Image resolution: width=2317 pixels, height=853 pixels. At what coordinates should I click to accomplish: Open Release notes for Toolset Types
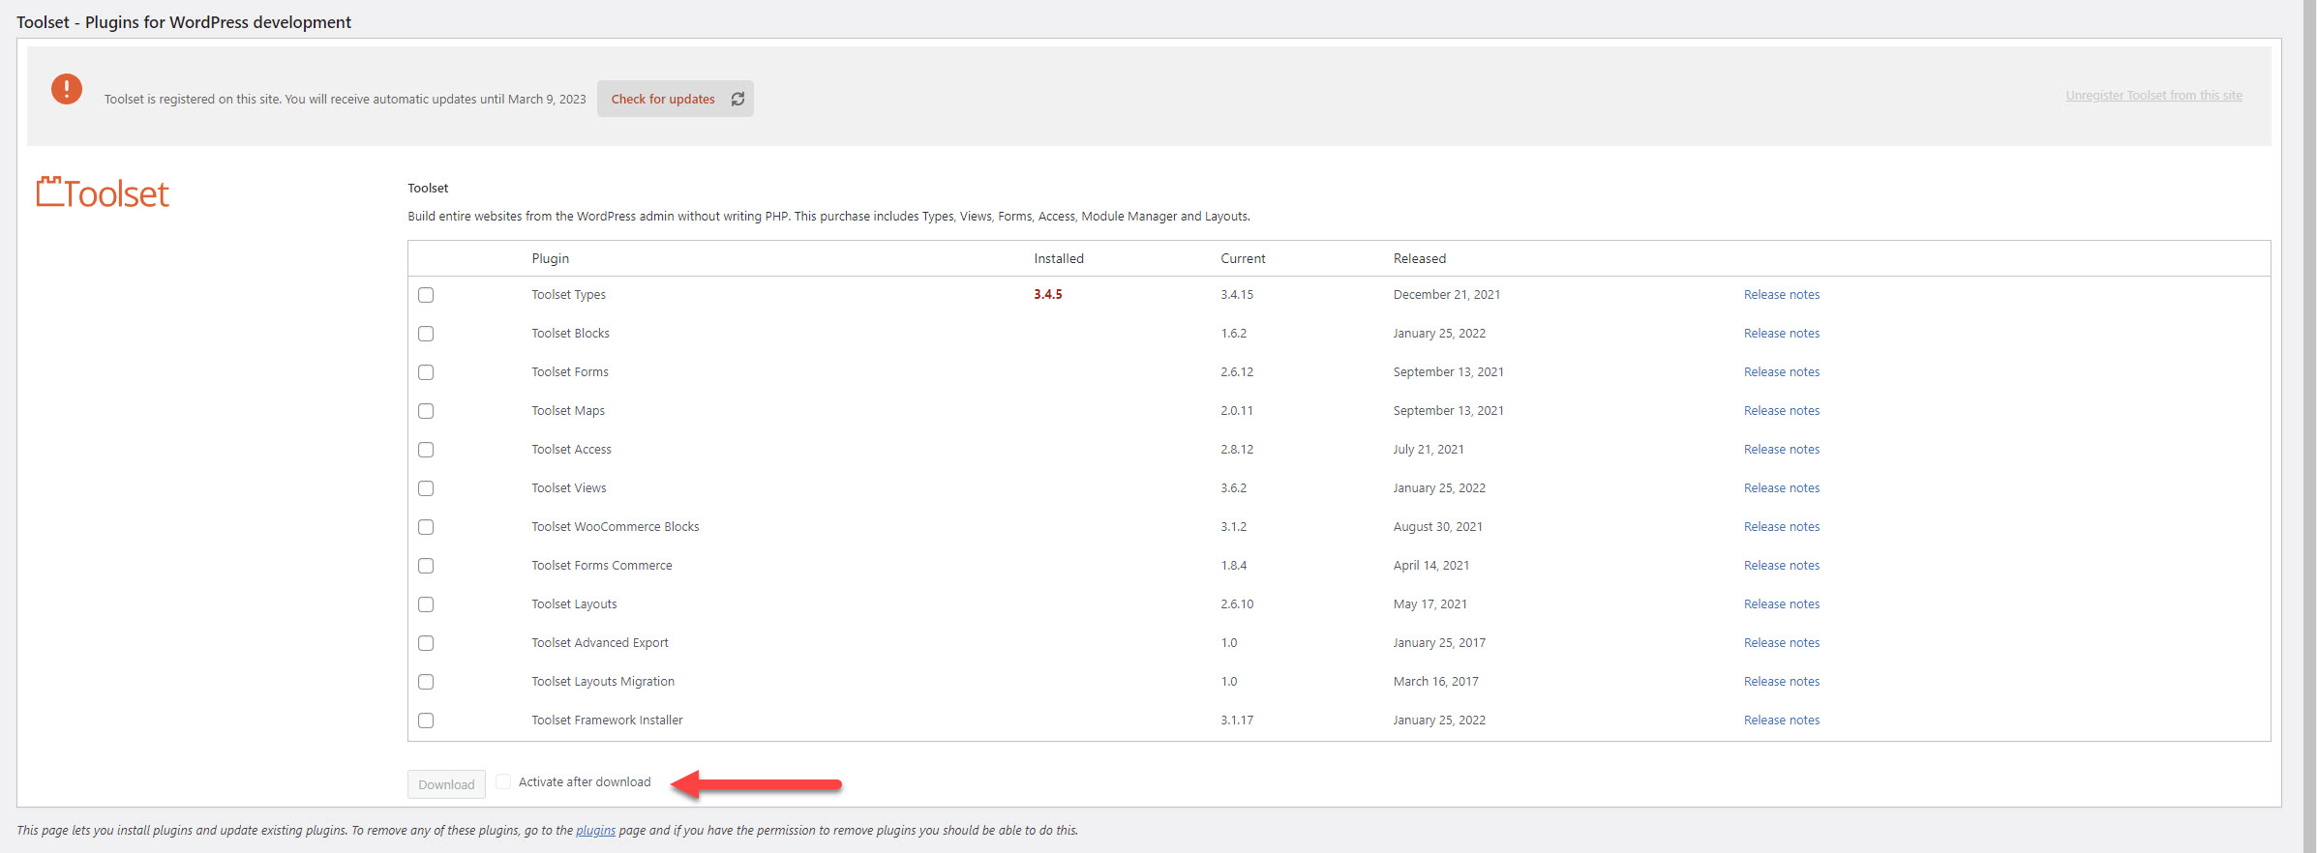point(1781,295)
